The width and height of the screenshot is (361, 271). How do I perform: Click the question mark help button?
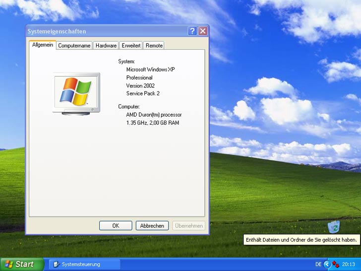tap(192, 31)
